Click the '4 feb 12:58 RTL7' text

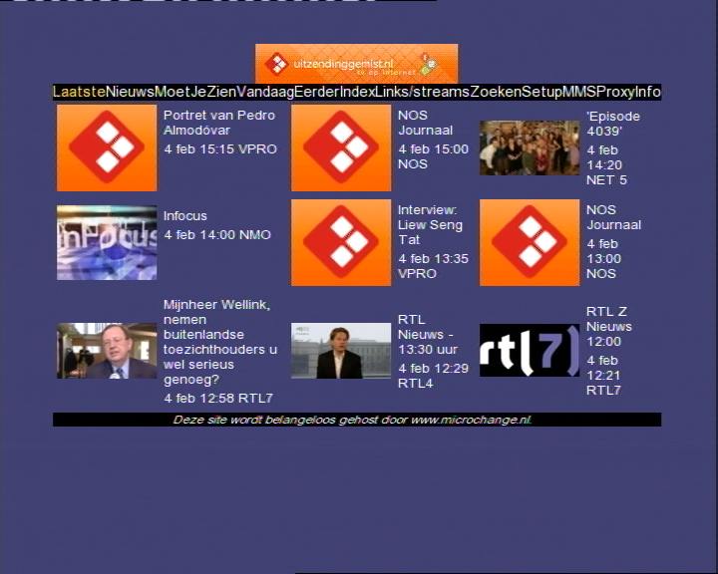click(218, 399)
